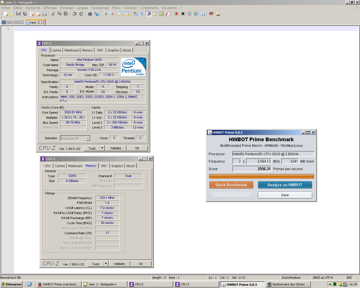Open the Paramétrage menu
This screenshot has width=360, height=288.
100,8
